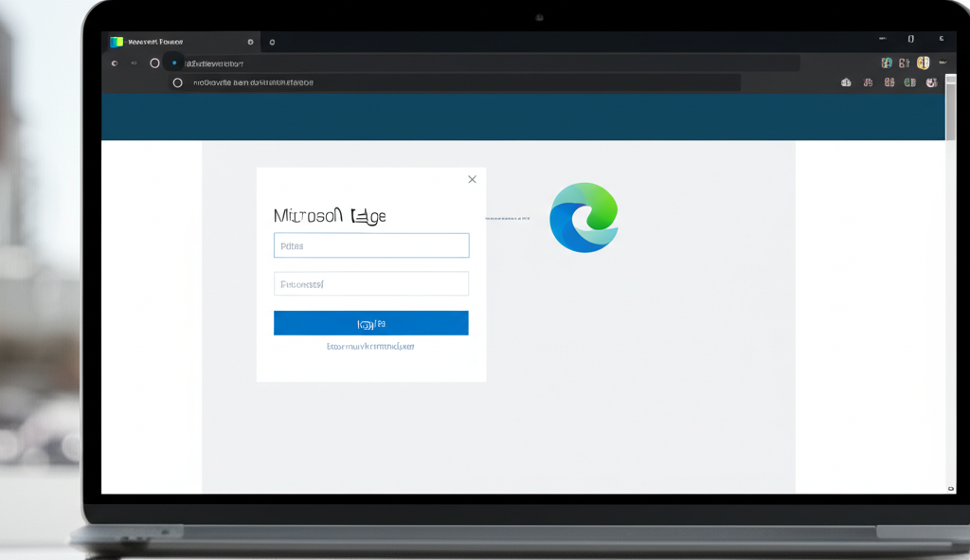
Task: Click the Microsoft Edge logo on the page
Action: [x=584, y=217]
